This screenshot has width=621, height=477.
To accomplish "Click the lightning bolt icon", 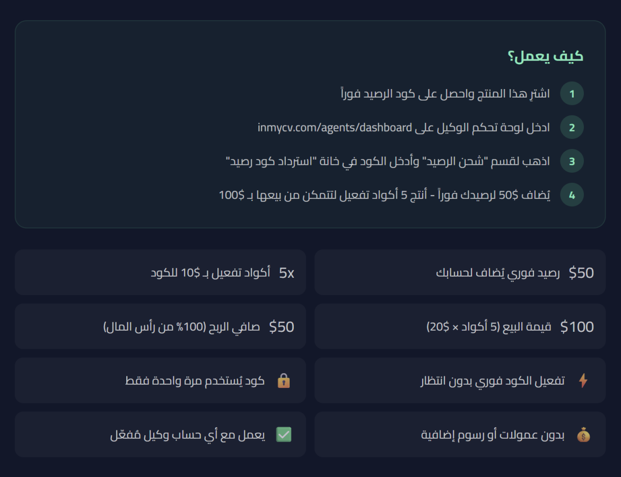I will click(583, 381).
